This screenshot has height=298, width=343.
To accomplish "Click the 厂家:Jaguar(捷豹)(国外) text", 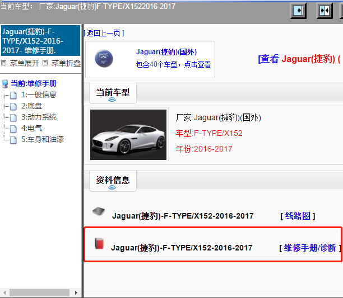I will 218,117.
